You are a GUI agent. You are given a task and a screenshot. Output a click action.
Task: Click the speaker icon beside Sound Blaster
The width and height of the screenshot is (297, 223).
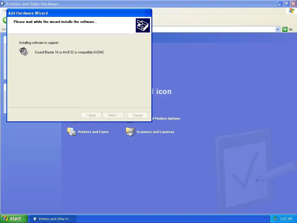24,52
